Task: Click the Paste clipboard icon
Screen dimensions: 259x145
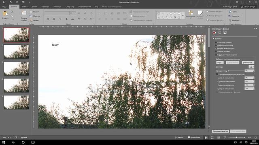Action: point(5,14)
